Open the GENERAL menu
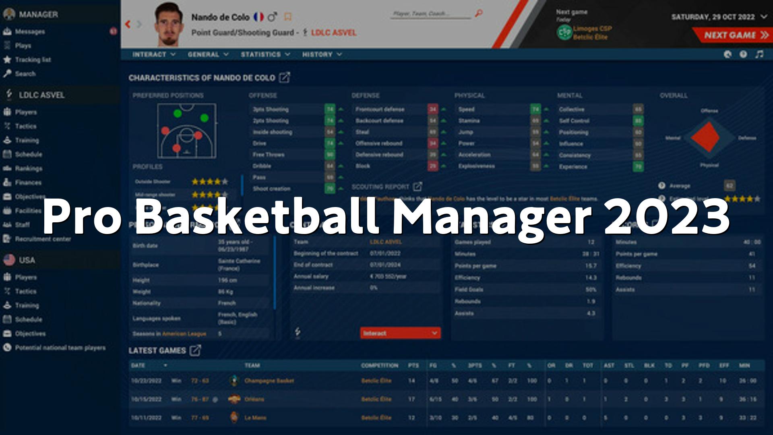 pos(208,54)
